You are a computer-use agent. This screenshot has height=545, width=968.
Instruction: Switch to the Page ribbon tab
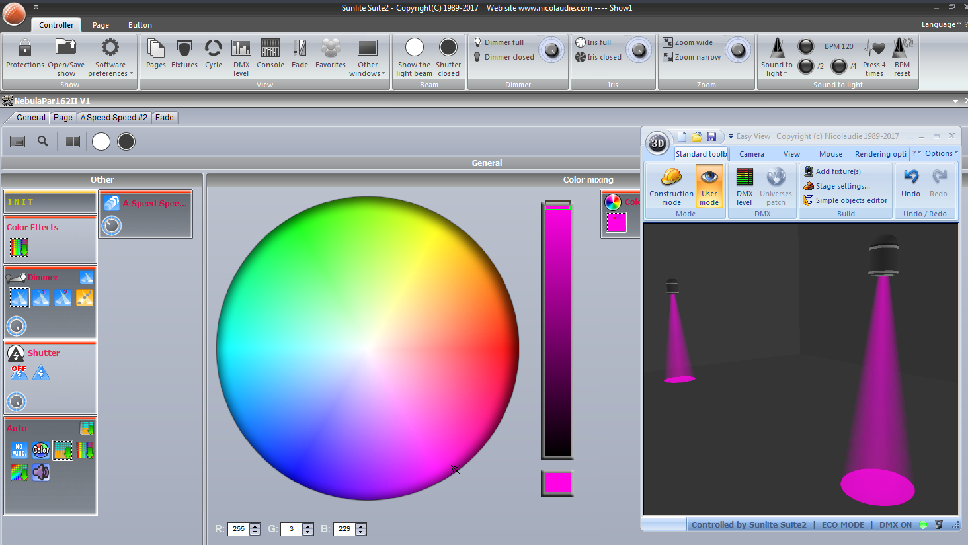(101, 25)
